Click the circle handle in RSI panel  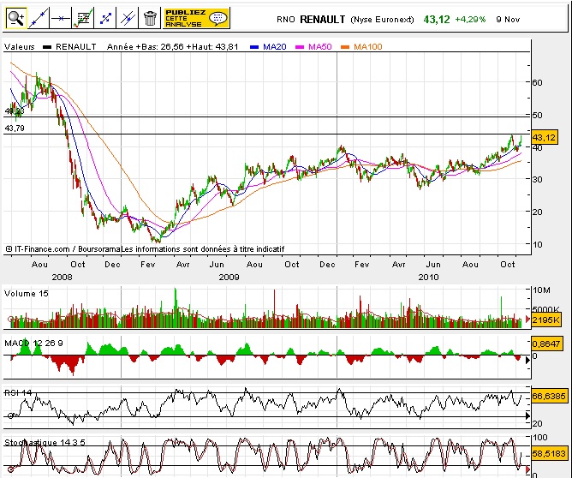pos(10,415)
